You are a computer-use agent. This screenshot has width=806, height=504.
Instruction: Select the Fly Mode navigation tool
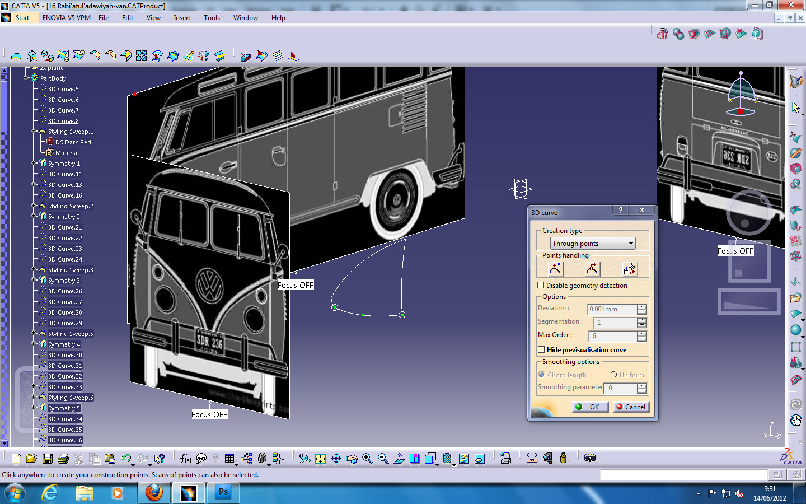(304, 458)
